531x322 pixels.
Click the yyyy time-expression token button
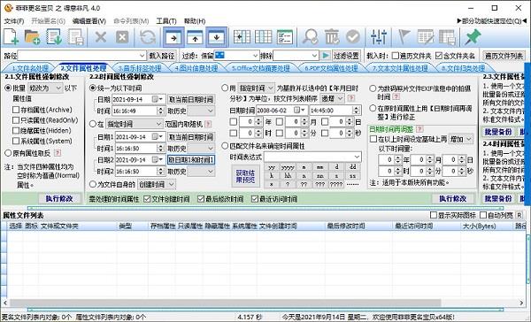288,167
